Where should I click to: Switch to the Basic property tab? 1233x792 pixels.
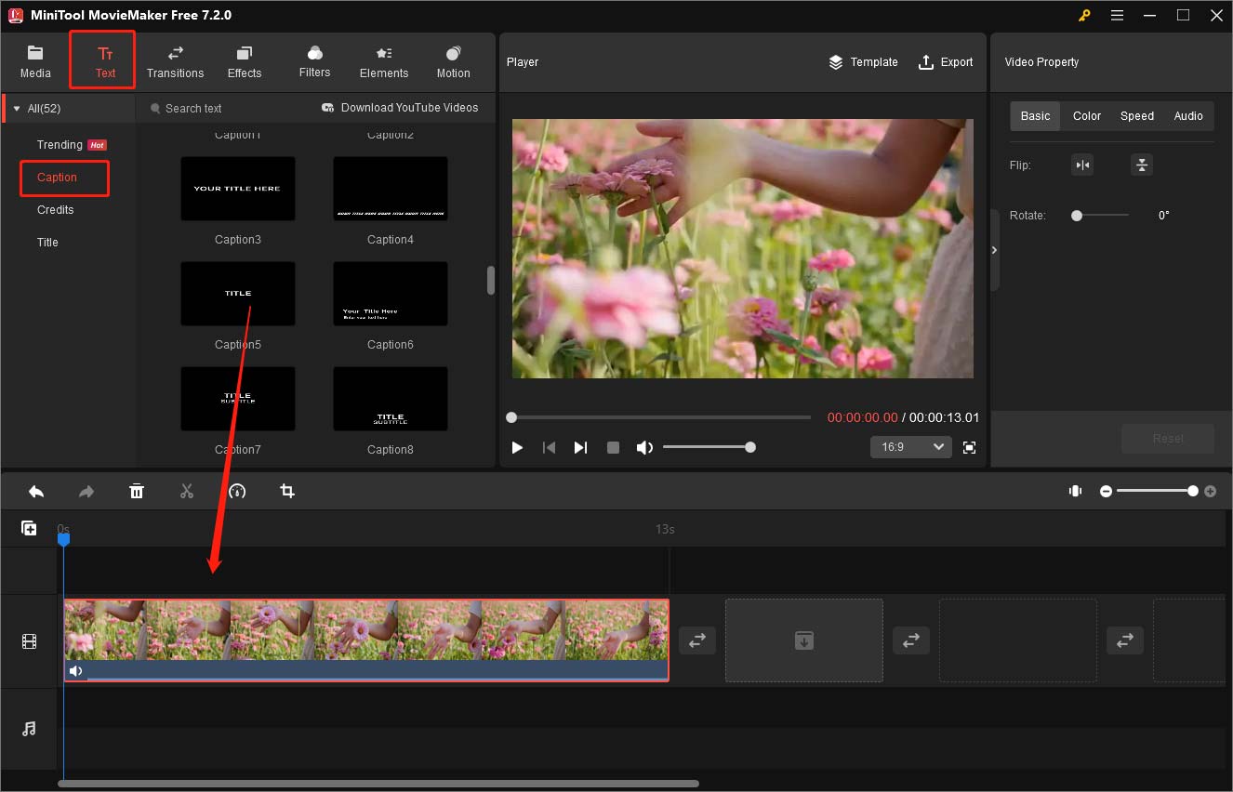click(x=1035, y=116)
